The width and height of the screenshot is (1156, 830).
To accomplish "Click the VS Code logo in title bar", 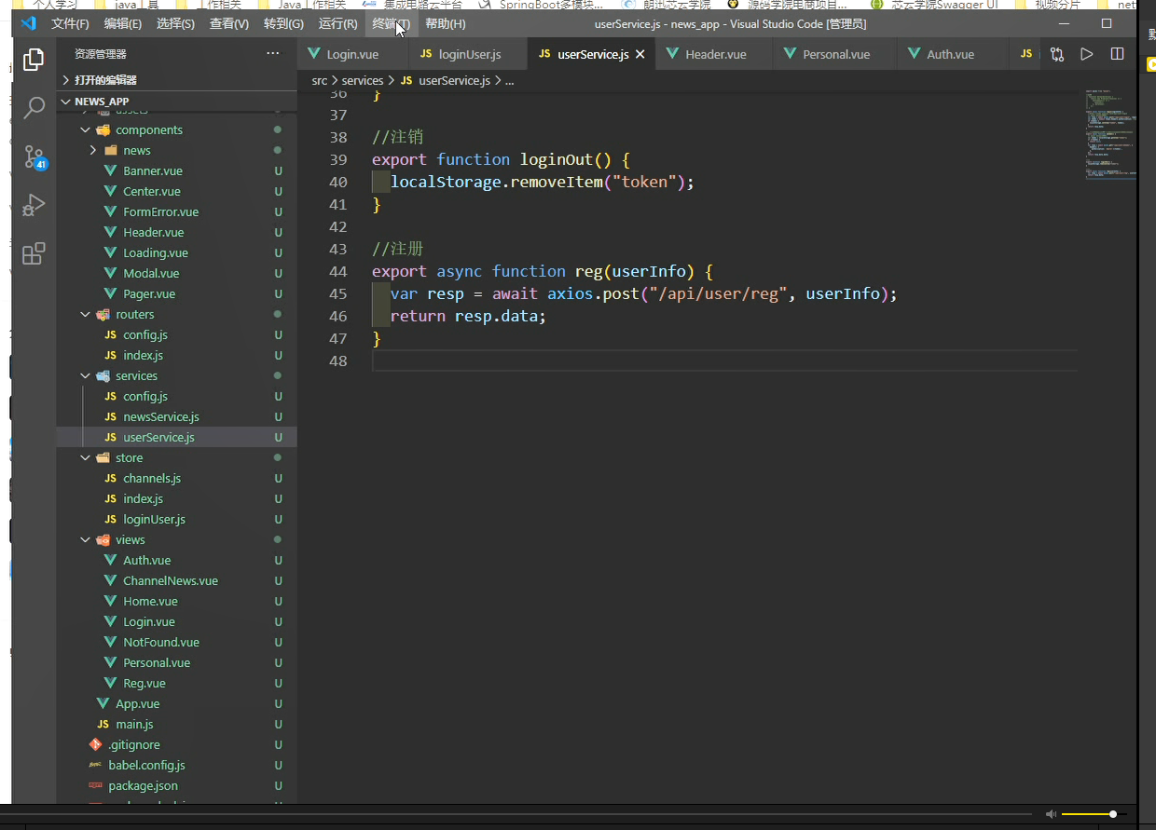I will (x=28, y=23).
